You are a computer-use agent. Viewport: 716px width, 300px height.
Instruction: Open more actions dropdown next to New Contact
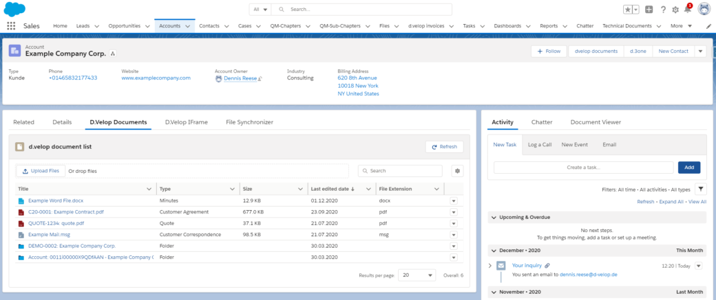click(x=700, y=51)
